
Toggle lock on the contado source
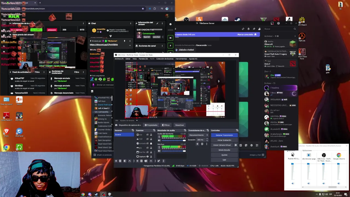151,143
